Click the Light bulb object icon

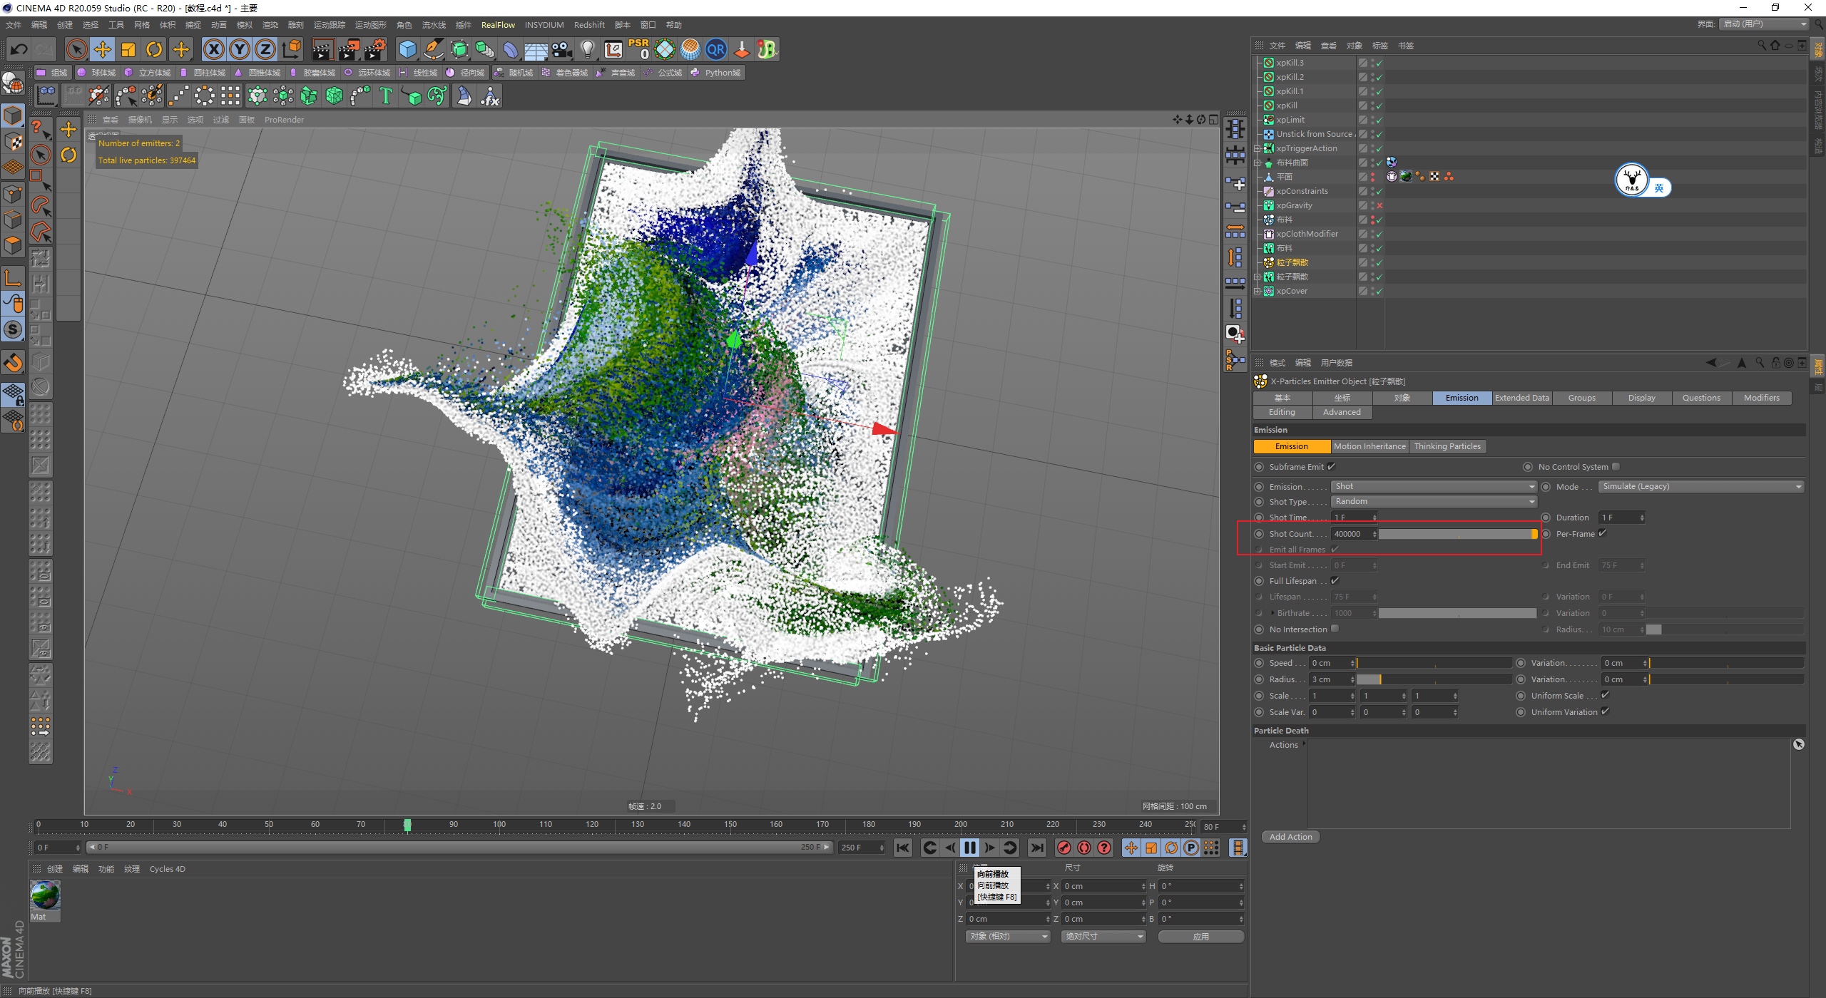[587, 49]
